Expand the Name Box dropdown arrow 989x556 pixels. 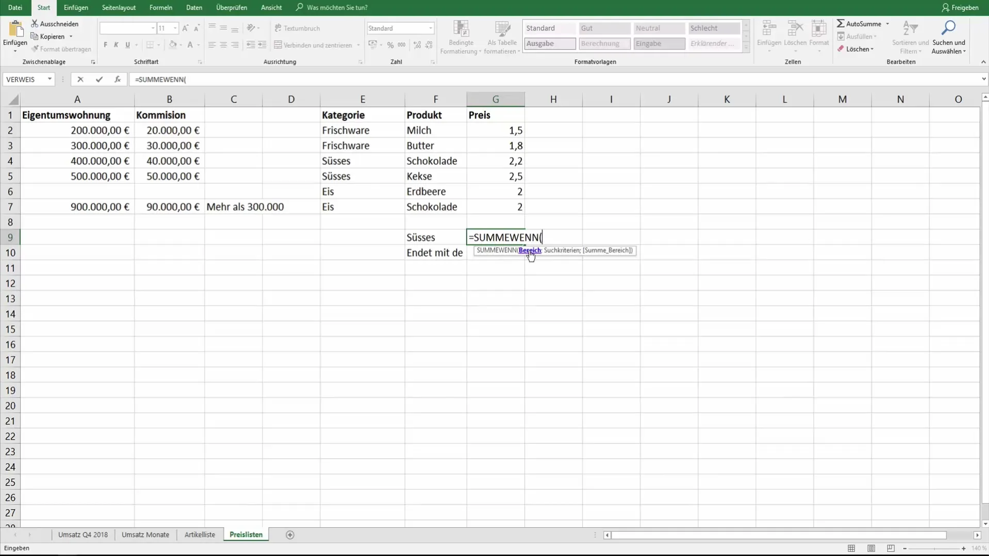pyautogui.click(x=50, y=79)
